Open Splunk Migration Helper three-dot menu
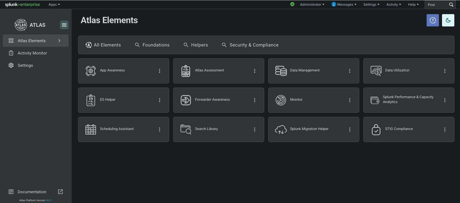The height and width of the screenshot is (203, 460). 350,130
